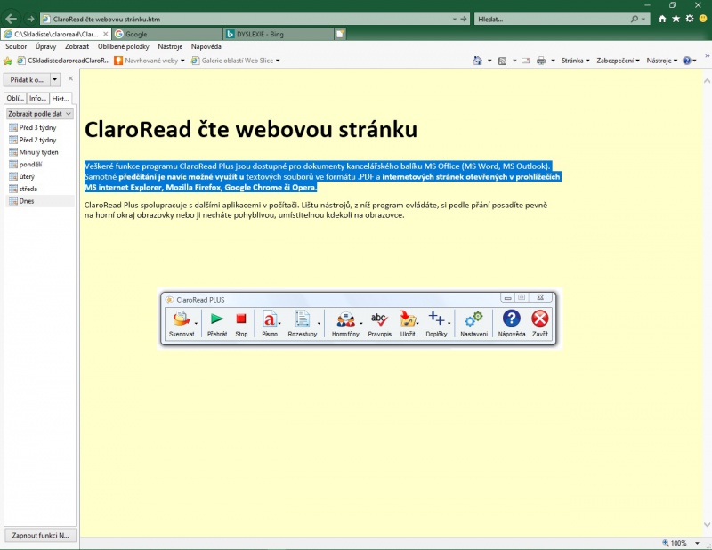
Task: Click the blue Nápověda help icon in ClaroRead
Action: pyautogui.click(x=511, y=319)
